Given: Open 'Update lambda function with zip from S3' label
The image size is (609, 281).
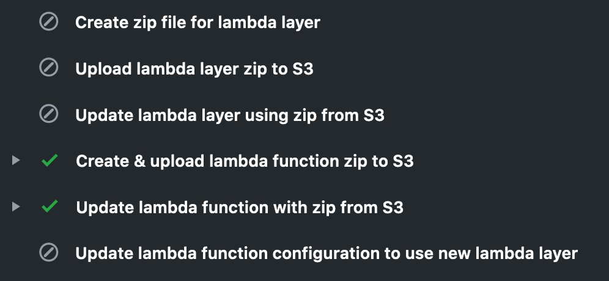Looking at the screenshot, I should pyautogui.click(x=239, y=208).
